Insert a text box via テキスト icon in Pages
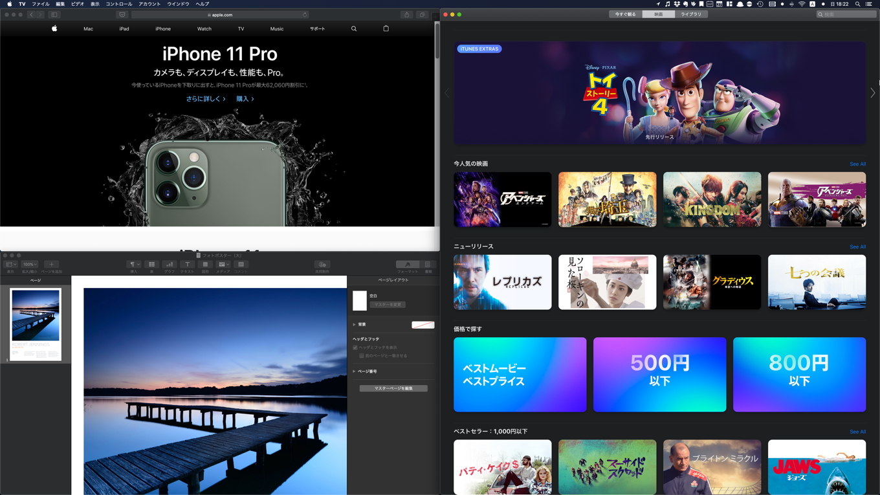The image size is (880, 495). coord(187,264)
